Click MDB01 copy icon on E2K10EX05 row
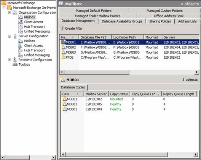Viewport: 201px width, 160px height. pos(64,104)
